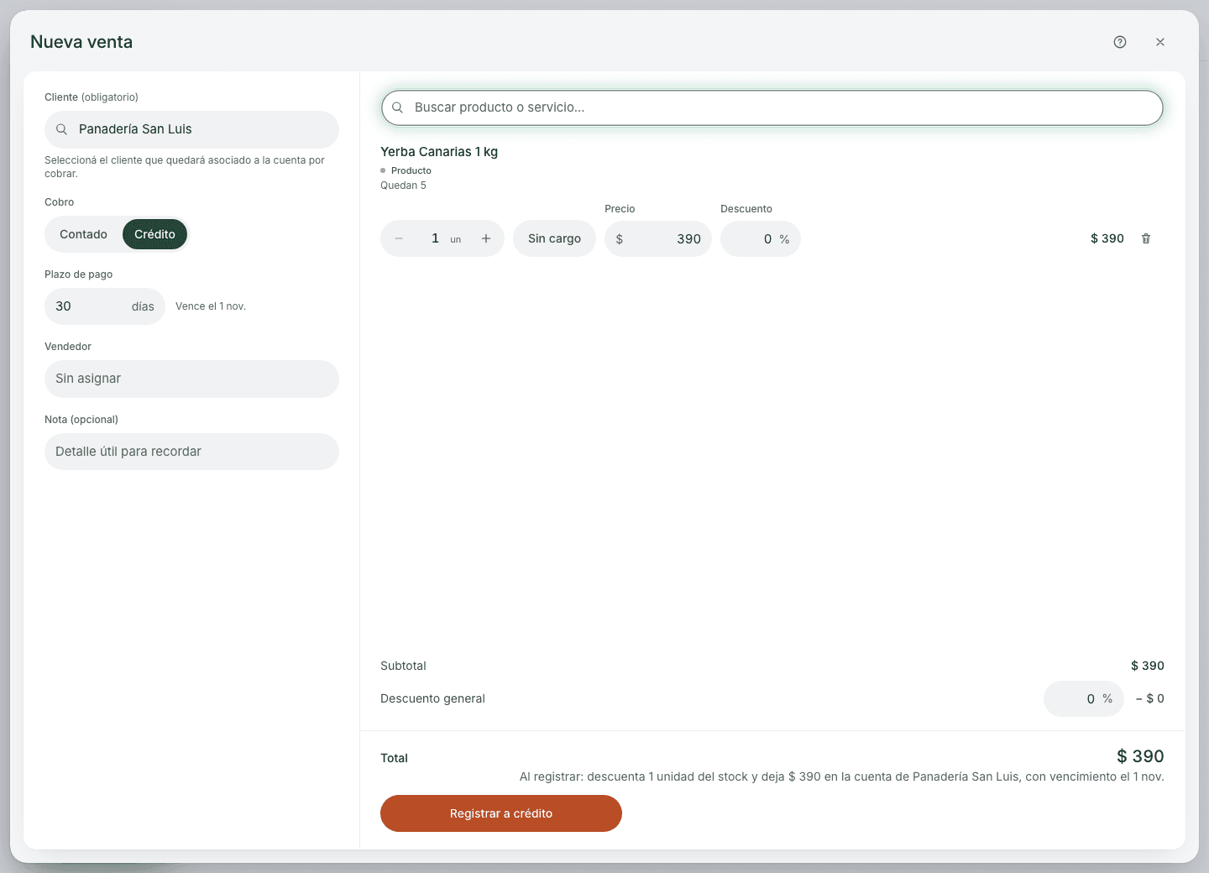Click the Registrar a crédito button
1209x873 pixels.
point(501,813)
